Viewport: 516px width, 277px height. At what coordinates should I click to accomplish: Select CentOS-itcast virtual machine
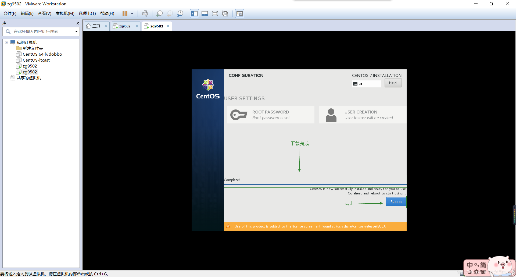coord(36,60)
